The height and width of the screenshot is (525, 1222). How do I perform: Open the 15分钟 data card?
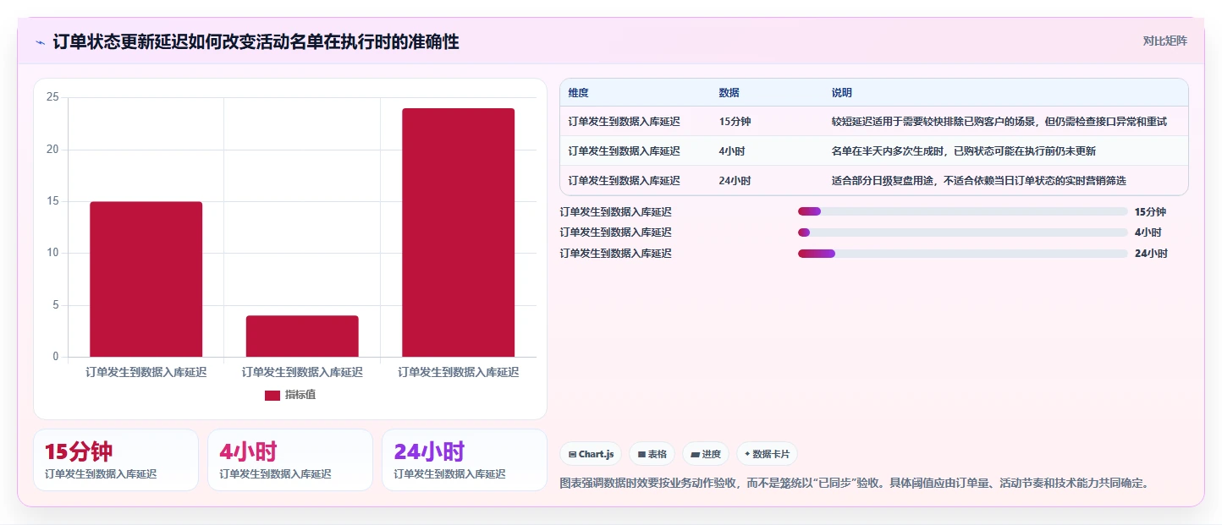[x=116, y=460]
